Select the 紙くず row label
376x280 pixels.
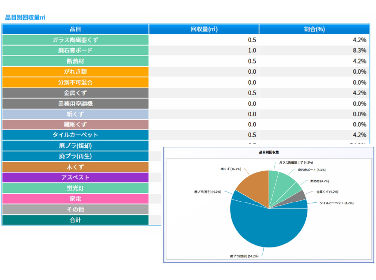[x=75, y=114]
